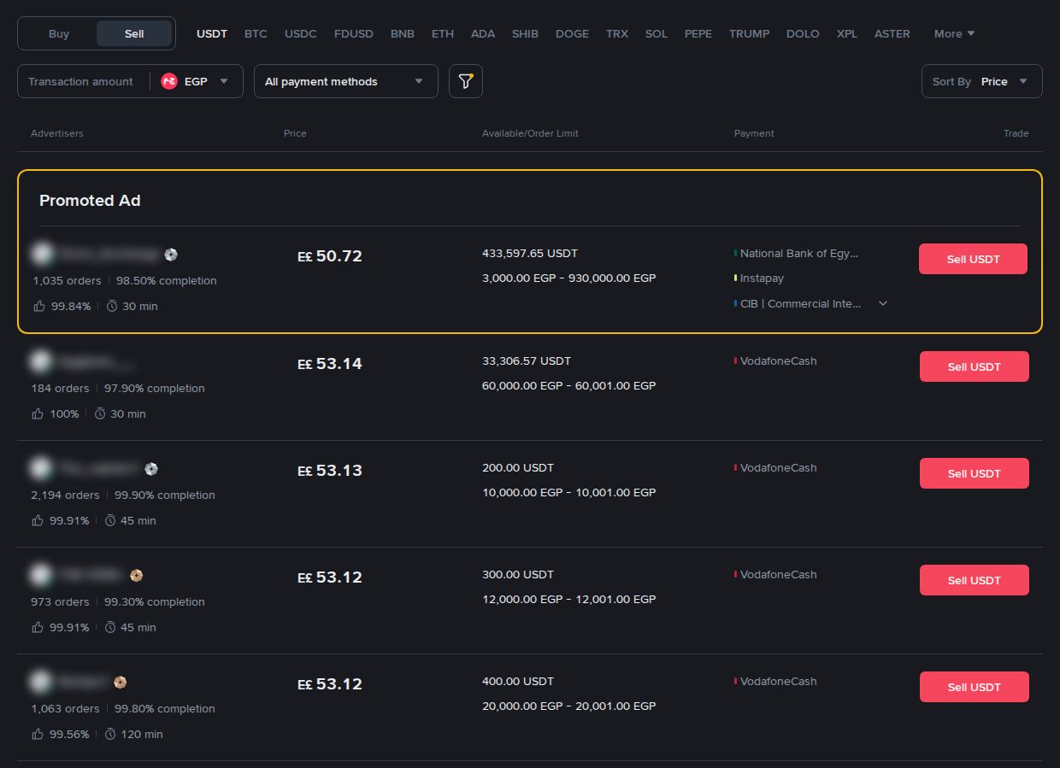Click badge icon of 973 orders advertiser

coord(136,576)
